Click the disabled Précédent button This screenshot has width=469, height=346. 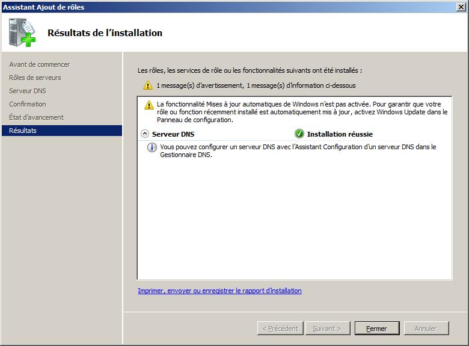(x=280, y=329)
